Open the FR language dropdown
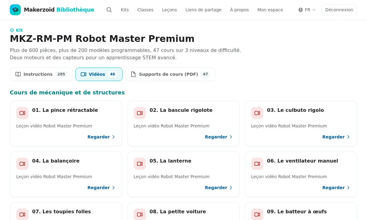This screenshot has height=220, width=367. (307, 10)
